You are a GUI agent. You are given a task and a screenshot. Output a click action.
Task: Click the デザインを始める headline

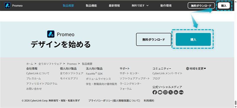[x=60, y=45]
